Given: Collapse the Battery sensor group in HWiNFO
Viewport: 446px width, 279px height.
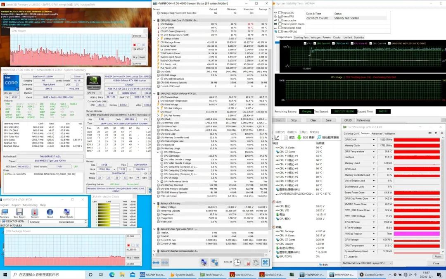Looking at the screenshot, I should pyautogui.click(x=154, y=203).
